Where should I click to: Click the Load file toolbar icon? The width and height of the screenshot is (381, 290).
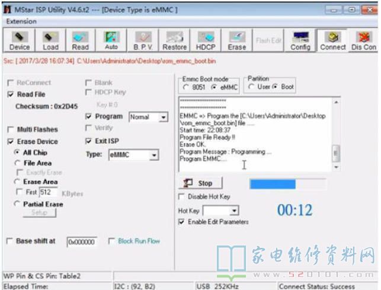pyautogui.click(x=50, y=40)
